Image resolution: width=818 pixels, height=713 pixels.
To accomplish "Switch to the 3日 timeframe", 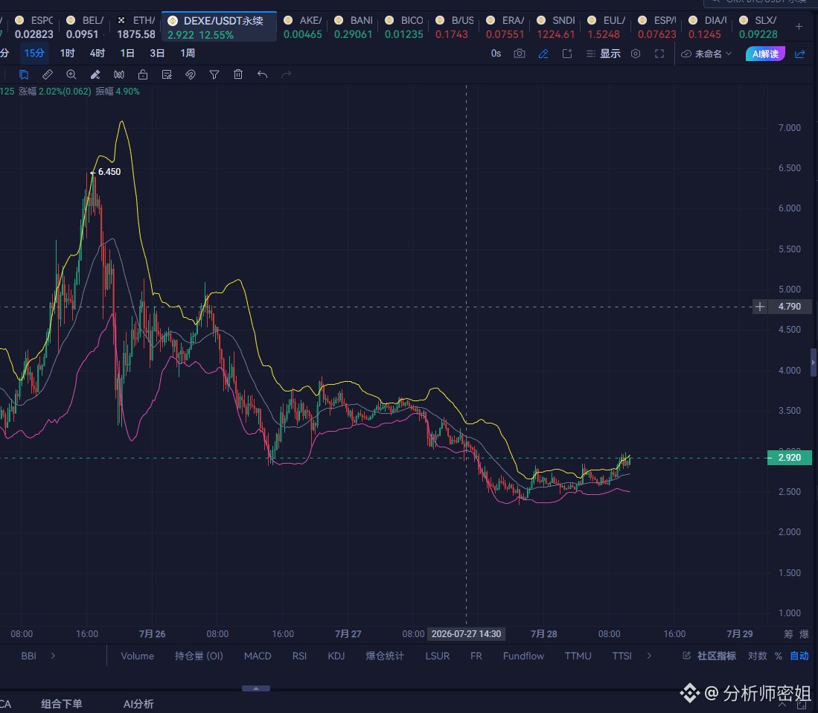I will 157,53.
